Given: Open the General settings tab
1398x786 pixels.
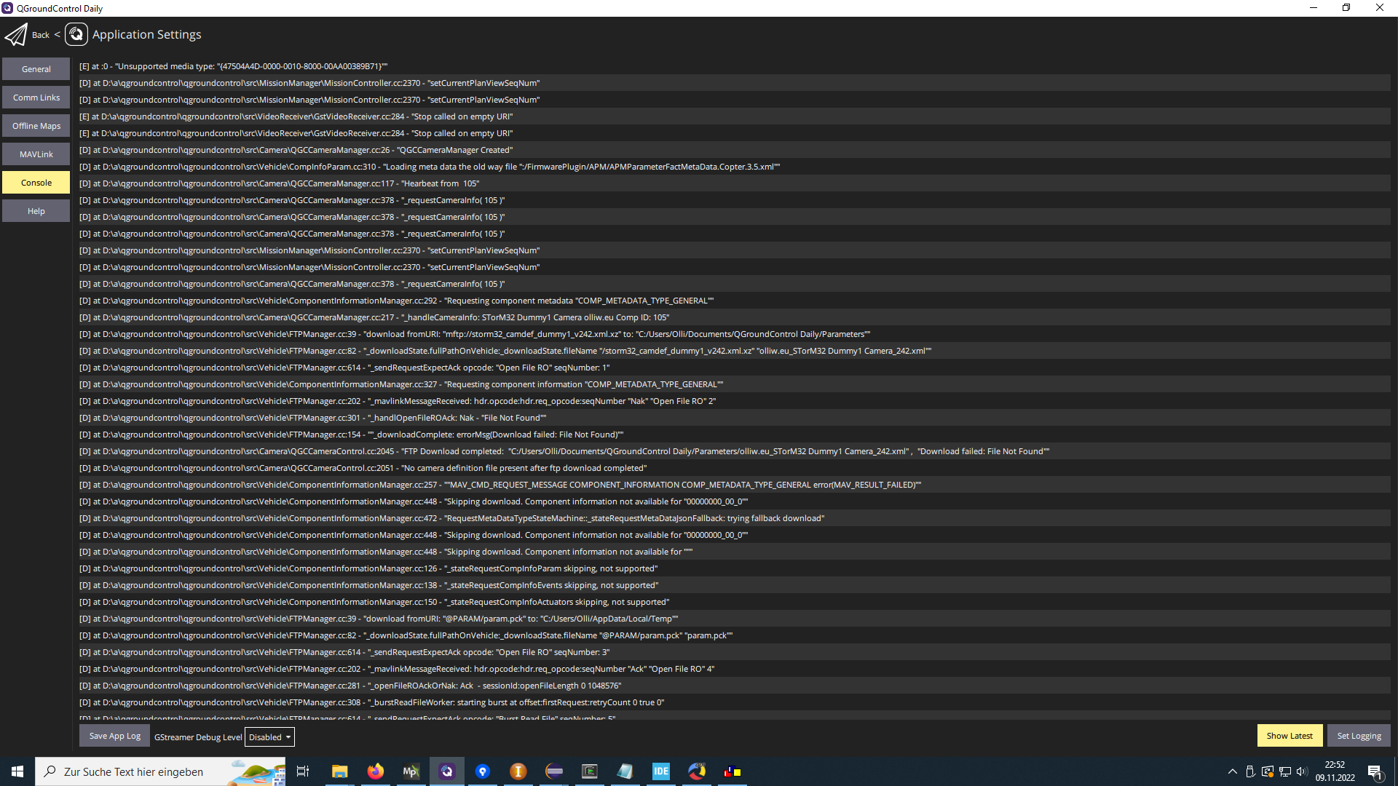Looking at the screenshot, I should click(x=36, y=69).
